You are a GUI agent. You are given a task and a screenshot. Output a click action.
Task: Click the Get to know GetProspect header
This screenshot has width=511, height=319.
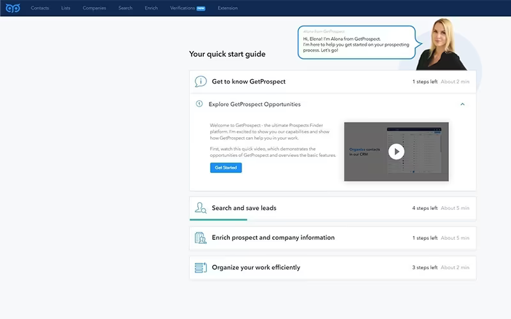click(332, 82)
